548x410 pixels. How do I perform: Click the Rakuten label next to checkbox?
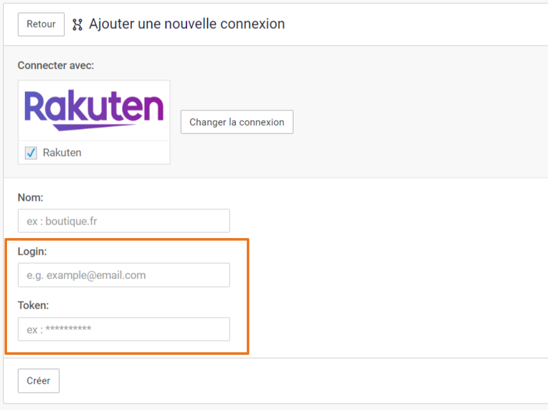point(62,153)
